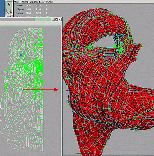154x156 pixels.
Task: Open the Lighting menu
Action: tap(34, 2)
